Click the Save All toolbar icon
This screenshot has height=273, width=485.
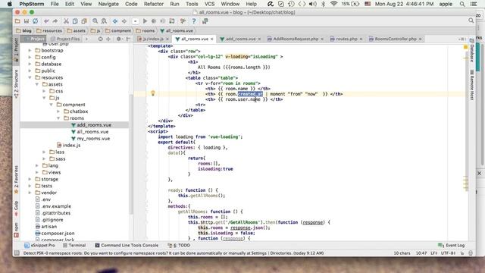[27, 21]
